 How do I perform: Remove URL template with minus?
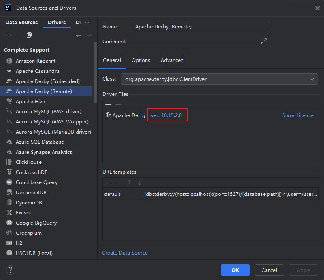(118, 182)
